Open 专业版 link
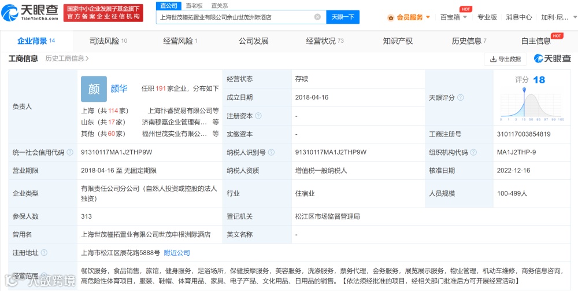Viewport: 578px width, 291px height. click(487, 17)
